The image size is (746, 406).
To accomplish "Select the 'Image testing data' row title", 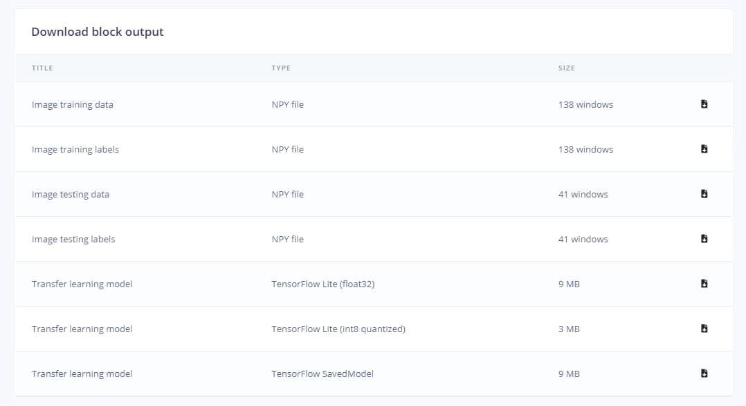I will coord(70,195).
